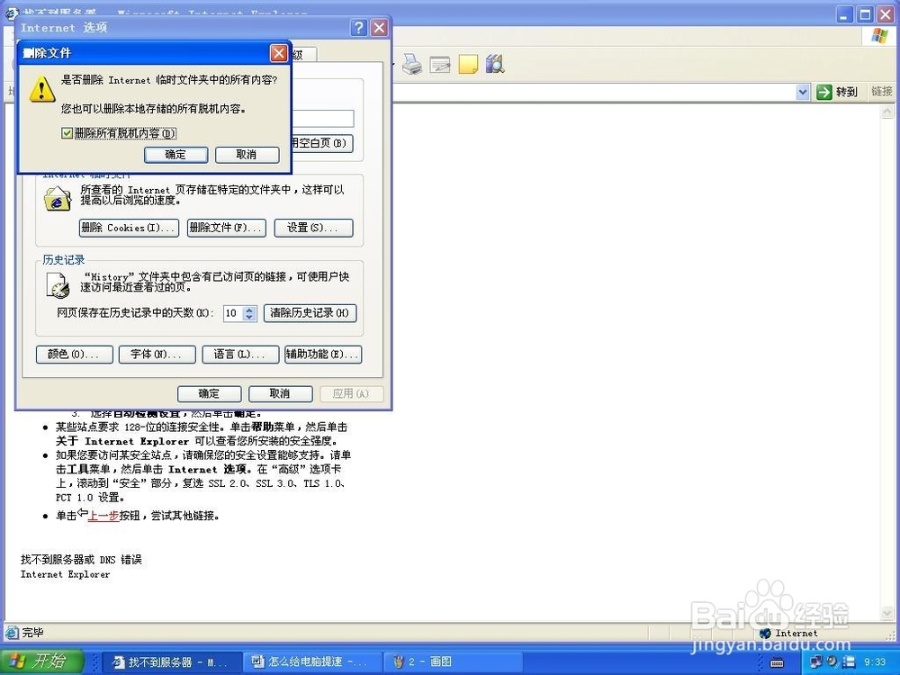Increase history days with the up spinner
Screen dimensions: 900x675
click(x=249, y=310)
